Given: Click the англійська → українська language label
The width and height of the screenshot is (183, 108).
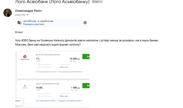Looking at the screenshot, I should point(38,21).
